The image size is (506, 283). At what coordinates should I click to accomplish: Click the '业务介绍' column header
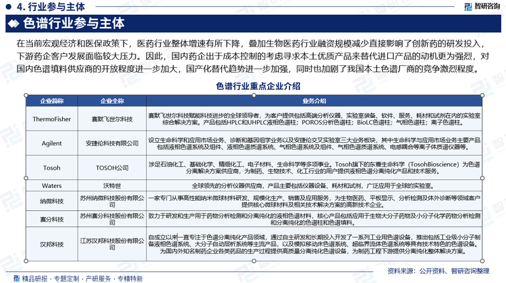[314, 101]
